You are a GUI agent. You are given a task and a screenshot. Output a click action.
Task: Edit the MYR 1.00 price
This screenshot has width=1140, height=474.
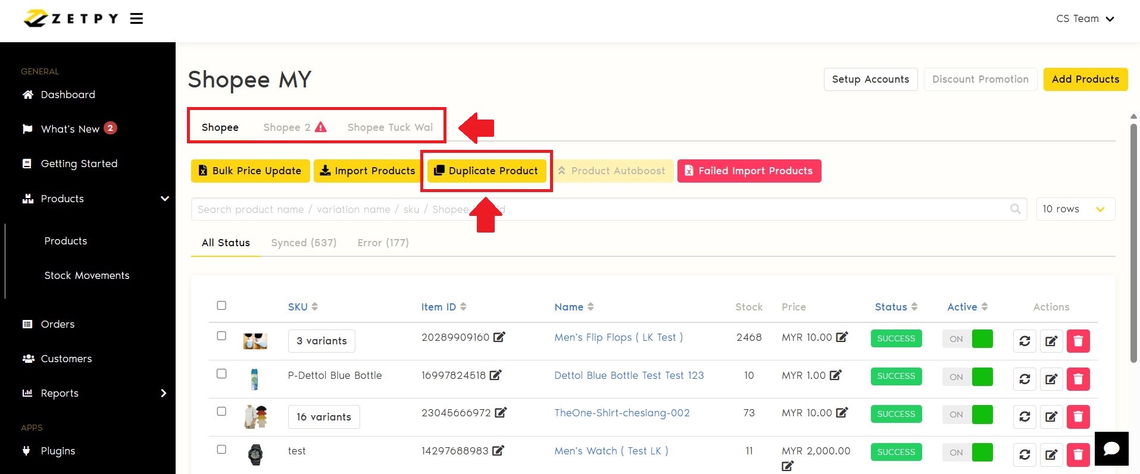[x=836, y=375]
